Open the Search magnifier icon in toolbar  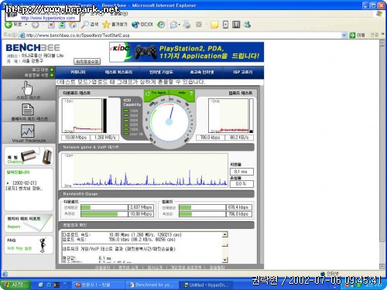(x=84, y=25)
